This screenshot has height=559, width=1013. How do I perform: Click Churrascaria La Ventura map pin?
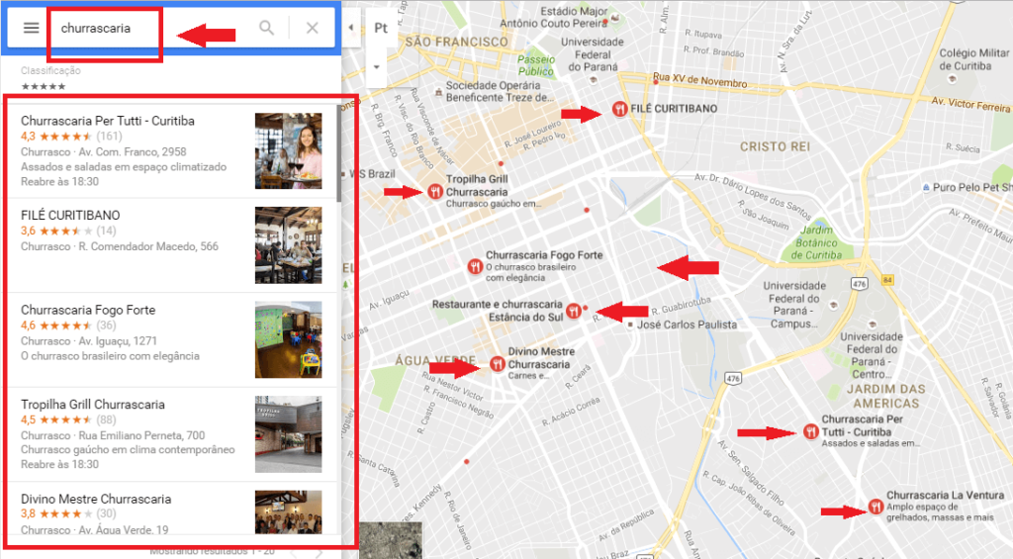(x=875, y=507)
